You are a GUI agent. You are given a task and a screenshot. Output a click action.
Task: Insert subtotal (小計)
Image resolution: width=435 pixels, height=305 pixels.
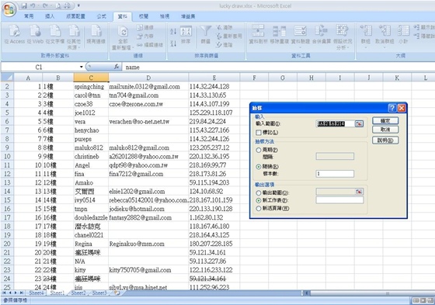click(x=403, y=34)
